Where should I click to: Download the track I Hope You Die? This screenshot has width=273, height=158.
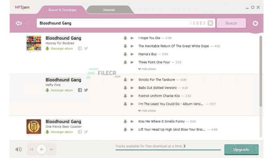point(125,38)
